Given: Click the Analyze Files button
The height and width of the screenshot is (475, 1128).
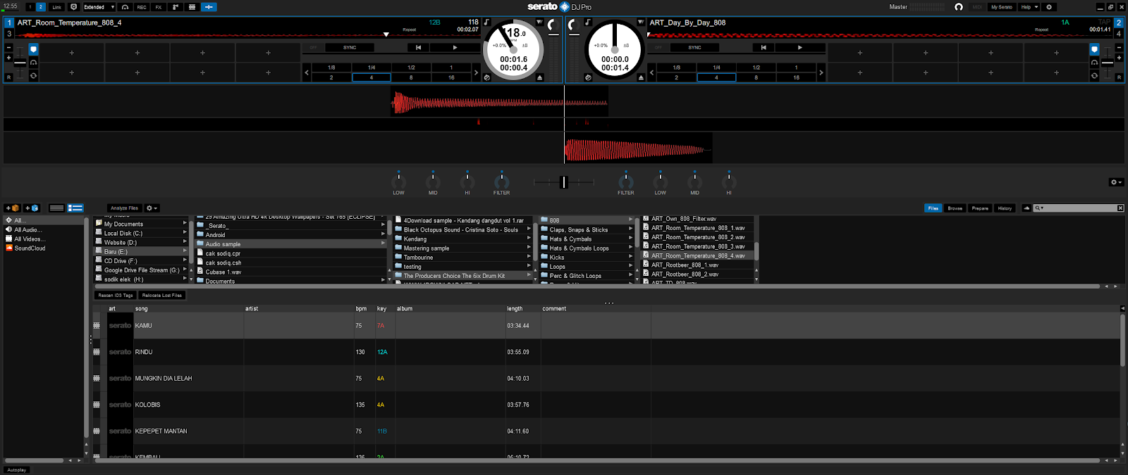Looking at the screenshot, I should (124, 208).
